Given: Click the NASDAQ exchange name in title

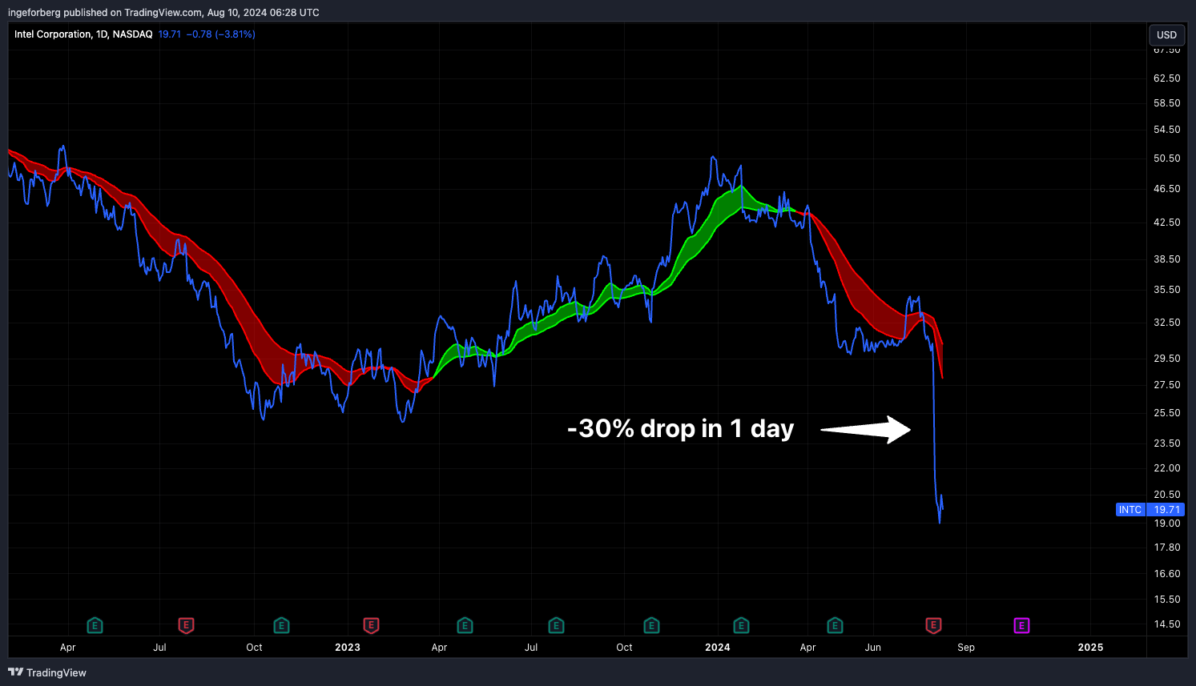Looking at the screenshot, I should [x=132, y=34].
